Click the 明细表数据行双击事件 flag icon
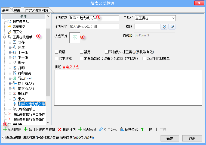The image size is (206, 145). pos(9,119)
